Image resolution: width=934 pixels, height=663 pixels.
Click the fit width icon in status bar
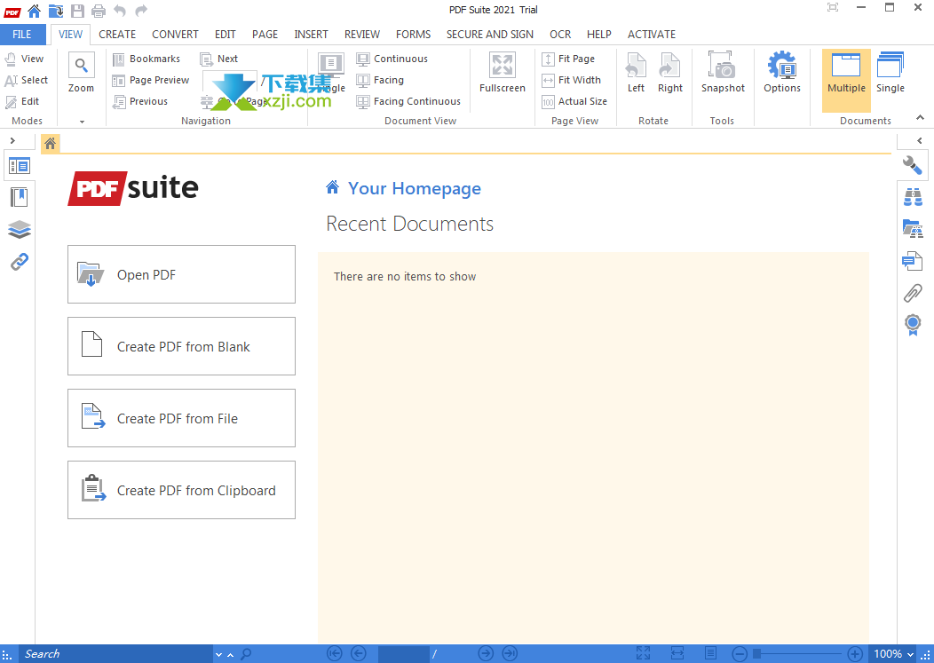(x=677, y=653)
